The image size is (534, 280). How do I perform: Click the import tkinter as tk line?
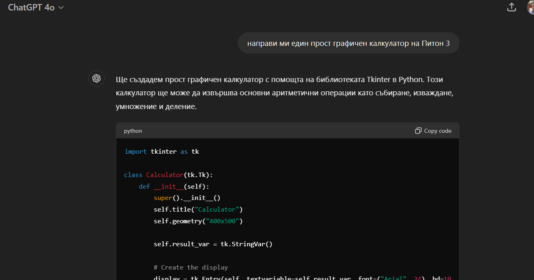pyautogui.click(x=162, y=152)
